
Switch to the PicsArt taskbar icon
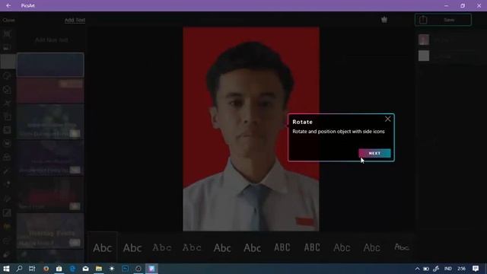pos(151,269)
